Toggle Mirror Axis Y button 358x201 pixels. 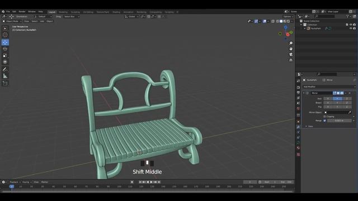point(337,99)
